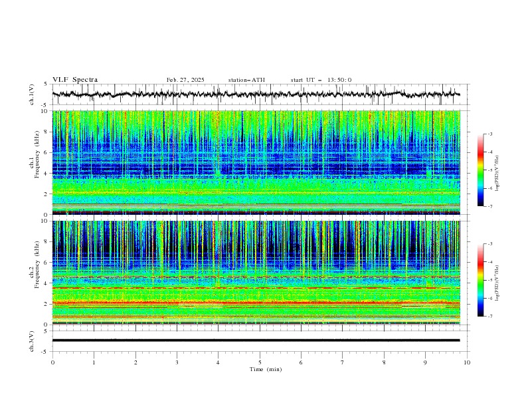Image resolution: width=526 pixels, height=407 pixels.
Task: Click the red 2 kHz band in ch.2 spectrogram
Action: [x=256, y=303]
